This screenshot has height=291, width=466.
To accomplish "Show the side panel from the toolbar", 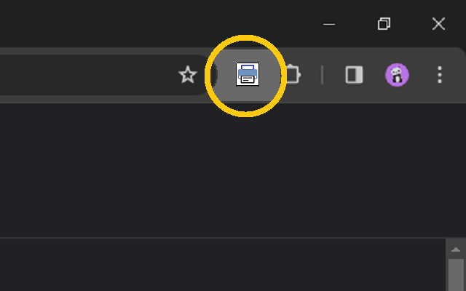I will (354, 74).
